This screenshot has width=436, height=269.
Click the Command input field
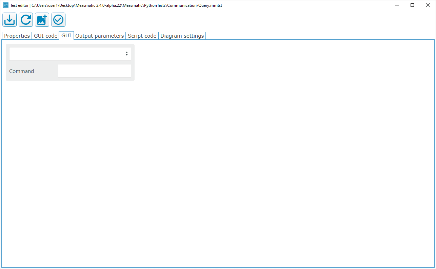tap(95, 71)
